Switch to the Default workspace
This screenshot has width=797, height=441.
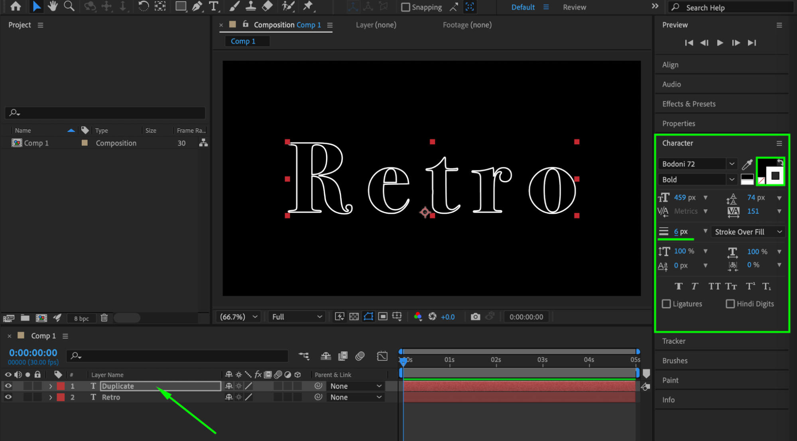[x=523, y=7]
